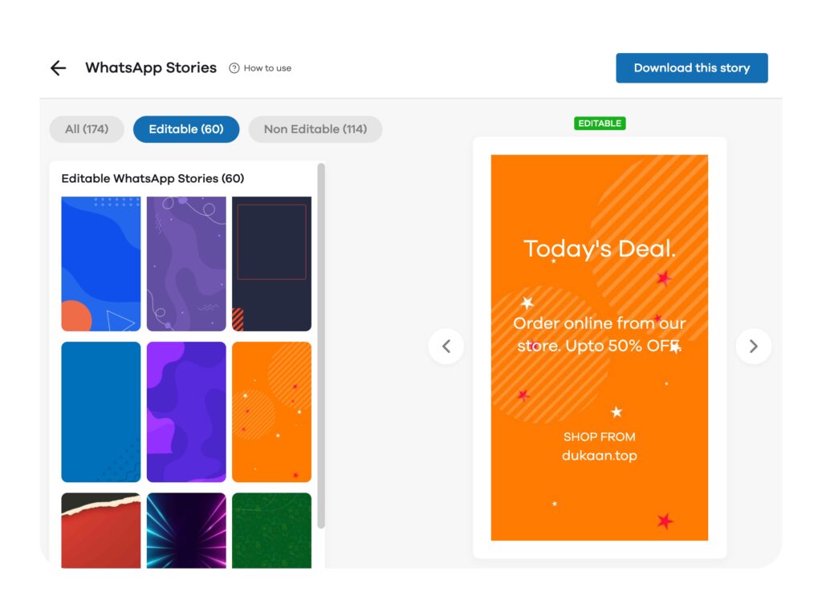Pick the green patterned story template

click(x=271, y=530)
